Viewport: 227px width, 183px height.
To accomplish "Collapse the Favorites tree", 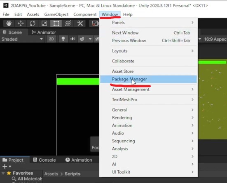I will (3, 173).
